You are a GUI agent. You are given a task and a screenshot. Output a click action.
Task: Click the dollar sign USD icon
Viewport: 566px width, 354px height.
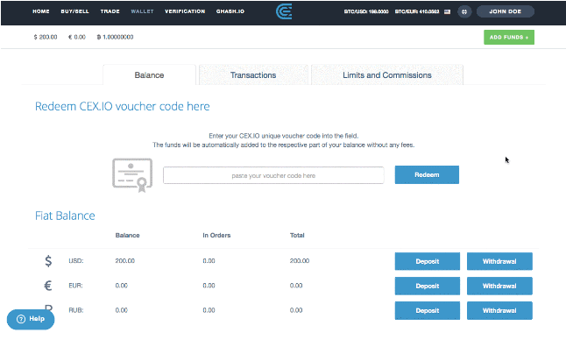coord(48,261)
